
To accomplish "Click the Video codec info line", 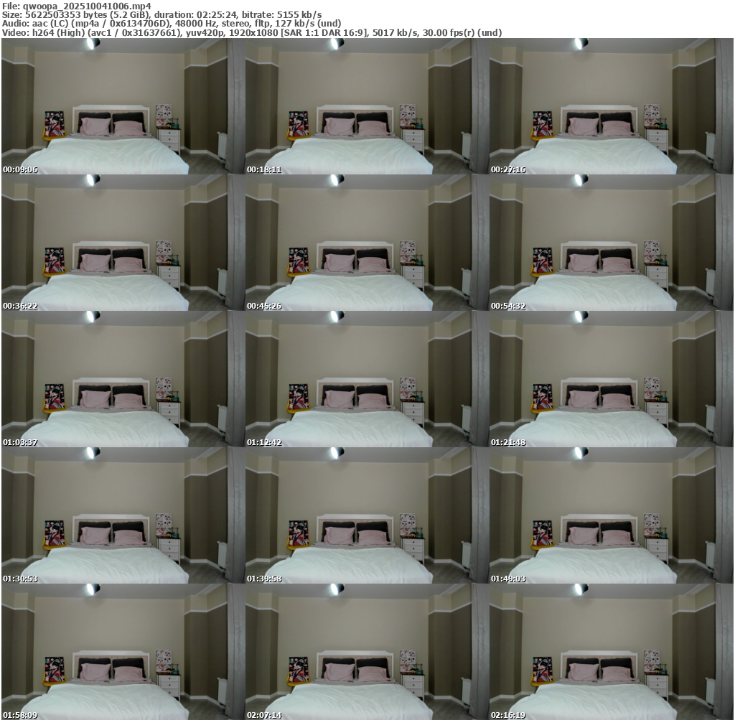I will point(252,33).
